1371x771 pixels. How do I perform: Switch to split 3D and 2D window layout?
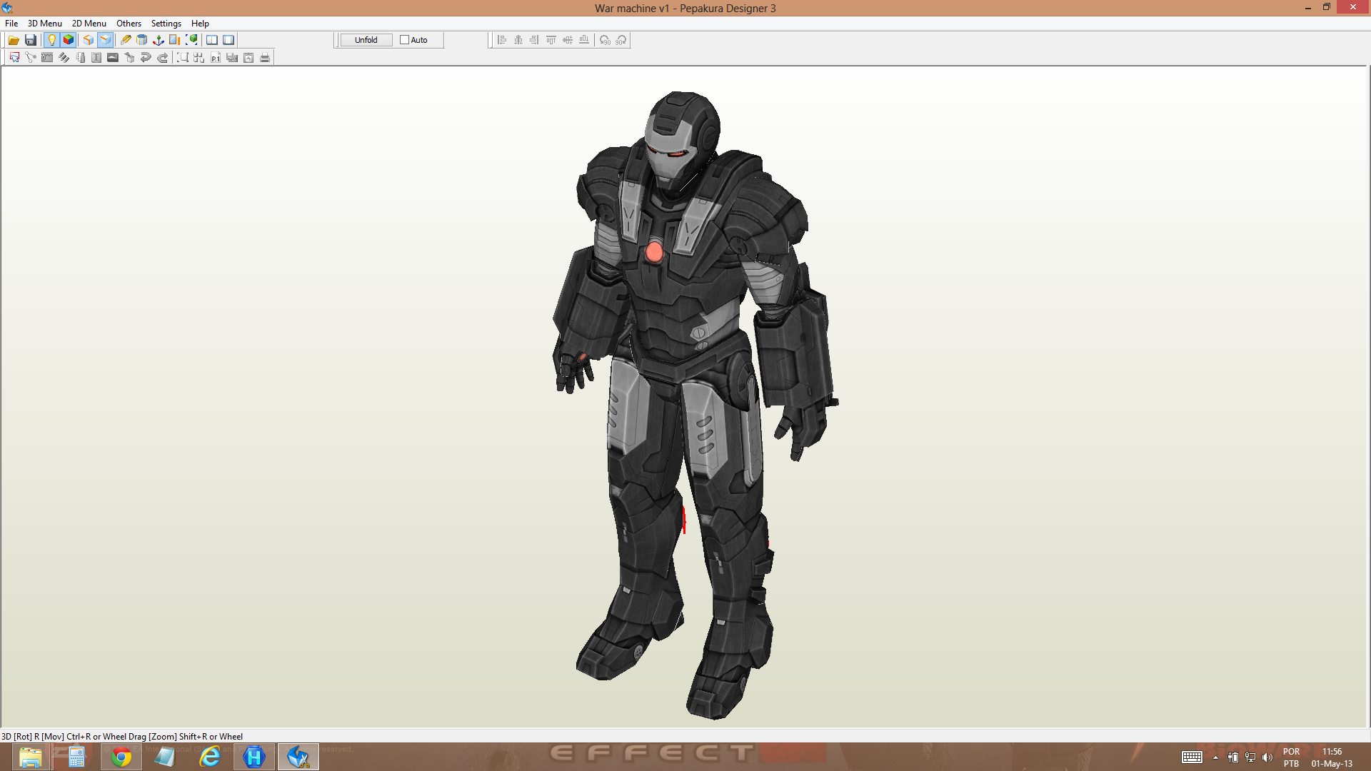click(212, 40)
